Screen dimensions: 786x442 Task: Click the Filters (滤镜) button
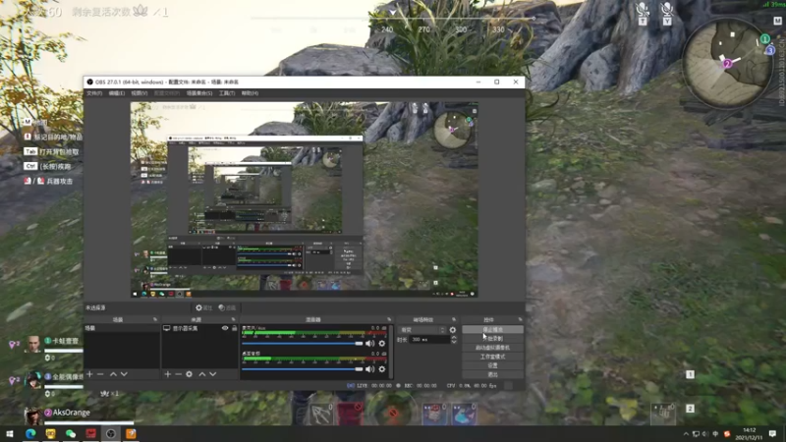[x=227, y=307]
